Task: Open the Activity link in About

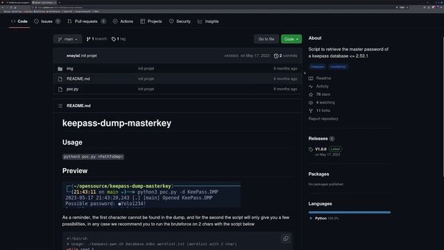Action: [322, 86]
